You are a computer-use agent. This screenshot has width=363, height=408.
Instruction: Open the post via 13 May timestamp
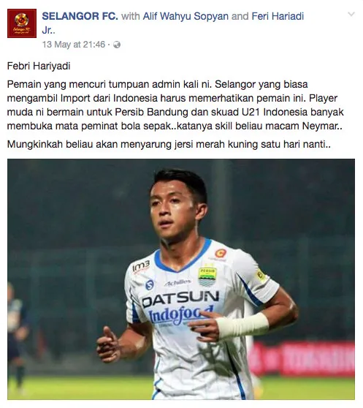[x=74, y=45]
